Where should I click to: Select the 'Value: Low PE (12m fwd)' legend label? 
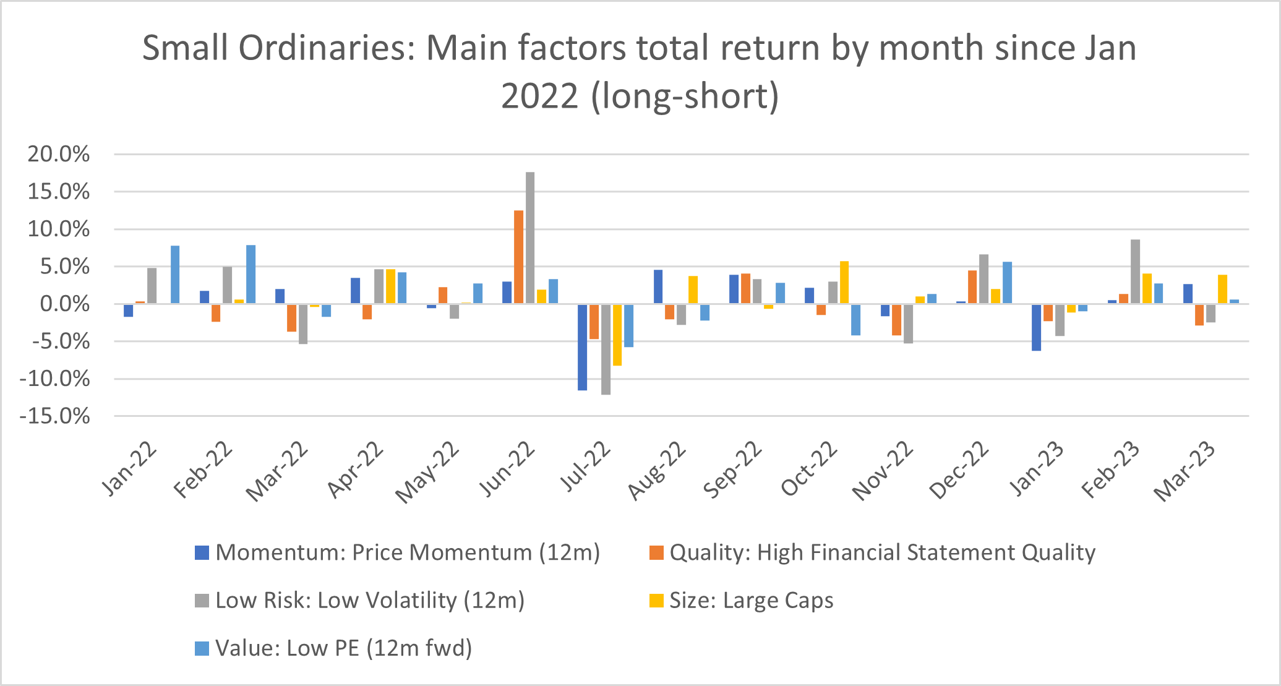[x=343, y=648]
